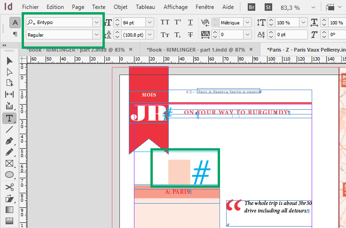This screenshot has width=346, height=228.
Task: Toggle Underline text formatting
Action: (x=190, y=23)
